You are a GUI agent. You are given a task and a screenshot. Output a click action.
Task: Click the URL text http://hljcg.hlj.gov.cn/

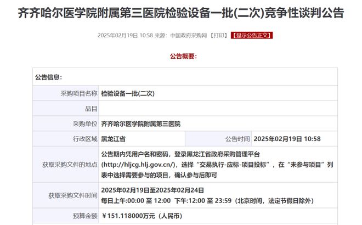[x=138, y=165]
